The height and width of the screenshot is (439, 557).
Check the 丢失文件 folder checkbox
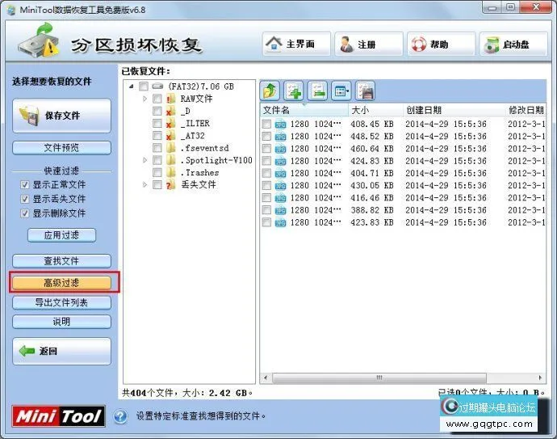tap(157, 184)
